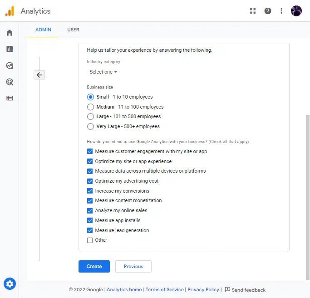Uncheck Increase my conversions

coord(90,191)
